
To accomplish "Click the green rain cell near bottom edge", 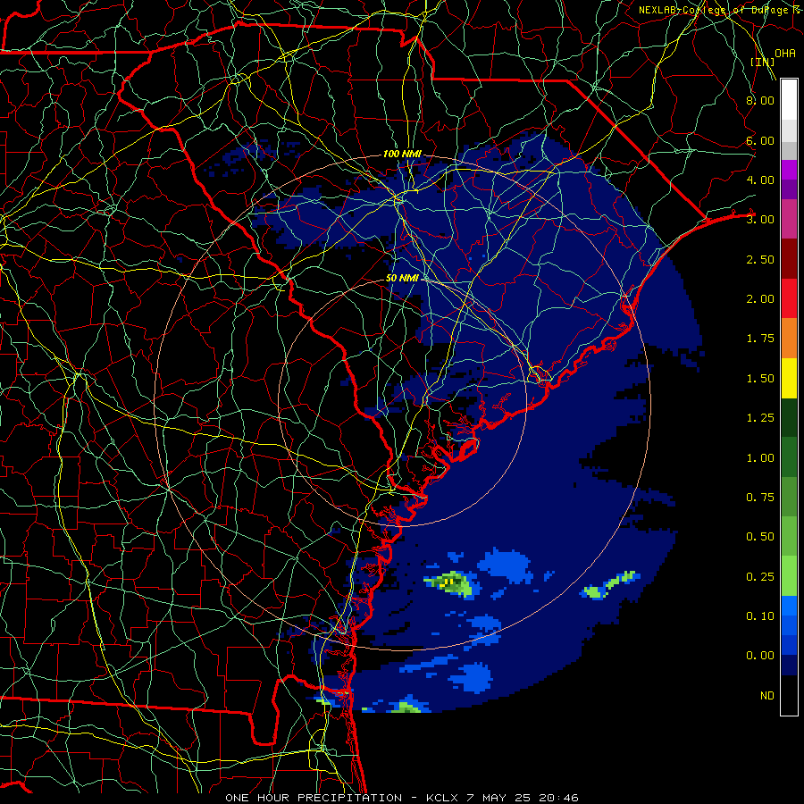I will (407, 706).
